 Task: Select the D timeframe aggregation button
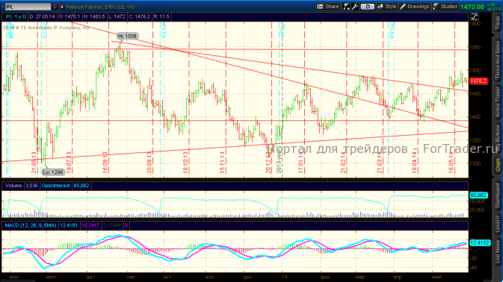pos(367,7)
